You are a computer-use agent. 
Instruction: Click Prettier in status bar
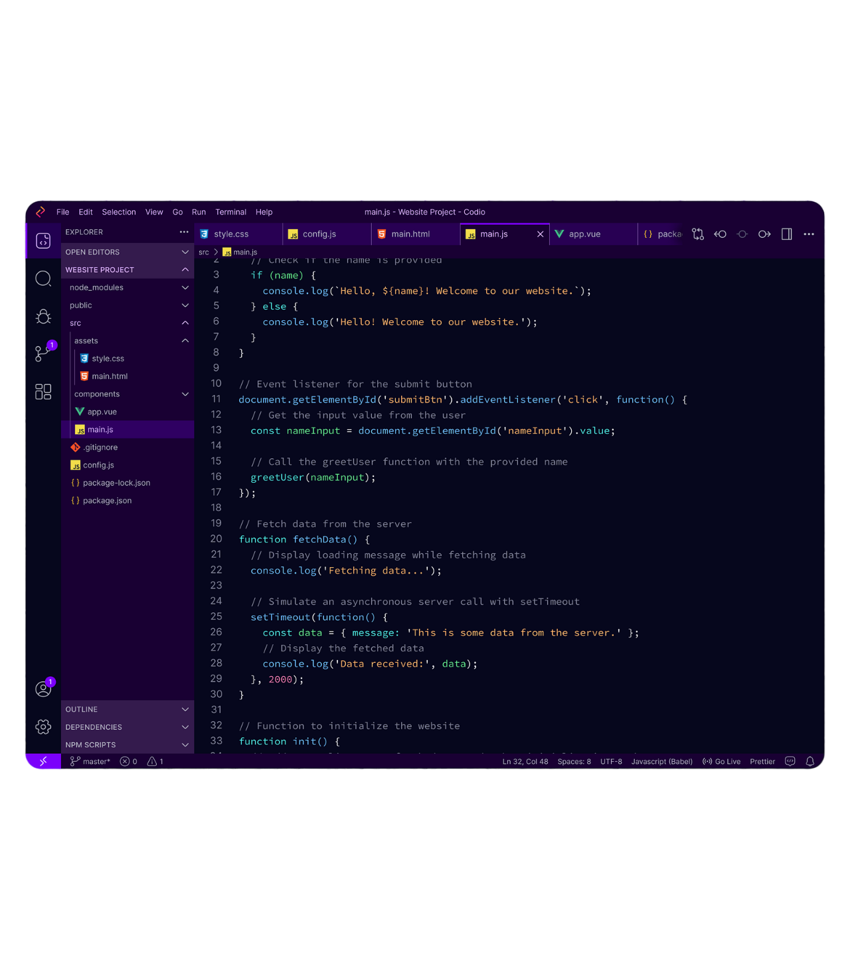click(x=762, y=761)
